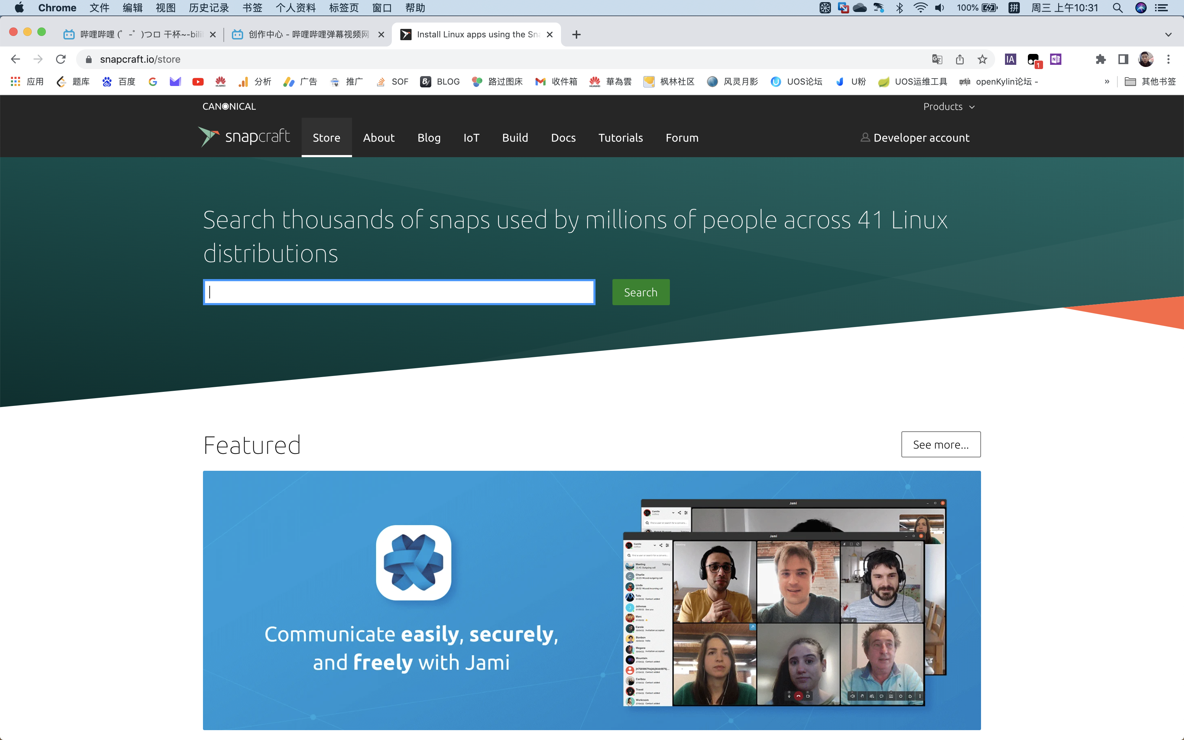Viewport: 1184px width, 740px height.
Task: Expand the Products dropdown
Action: pos(949,107)
